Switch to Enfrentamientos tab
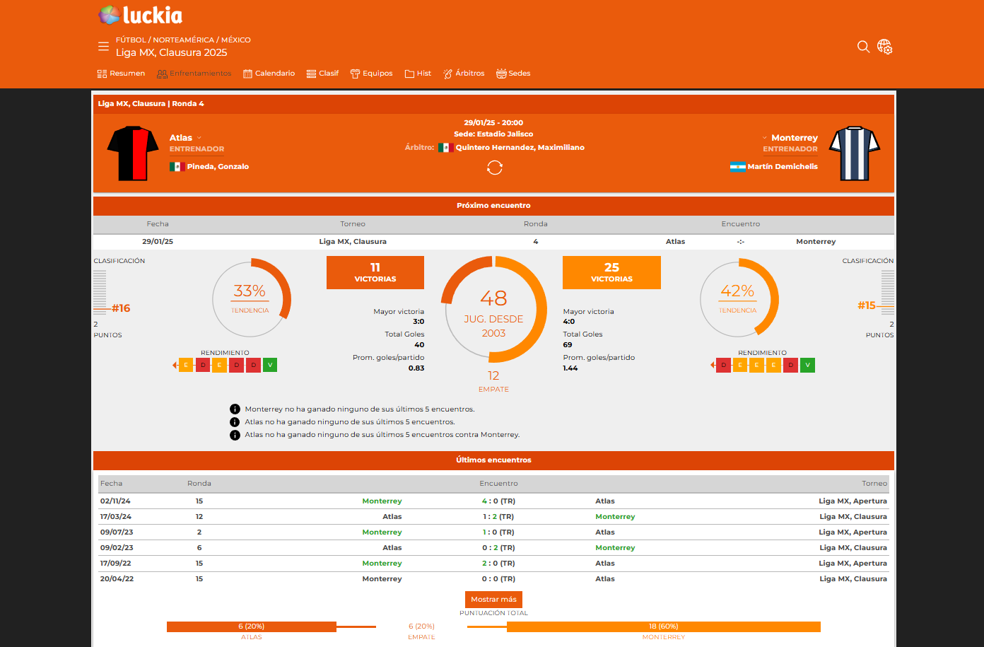984x647 pixels. tap(194, 74)
